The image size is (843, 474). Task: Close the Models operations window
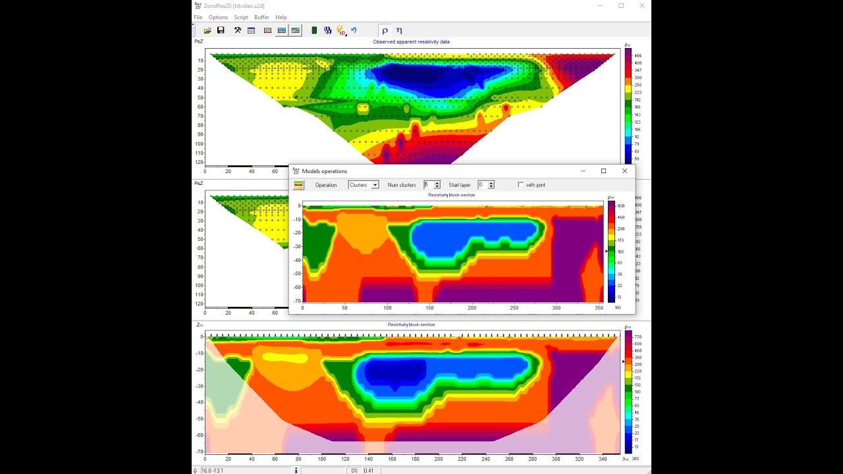(x=625, y=171)
